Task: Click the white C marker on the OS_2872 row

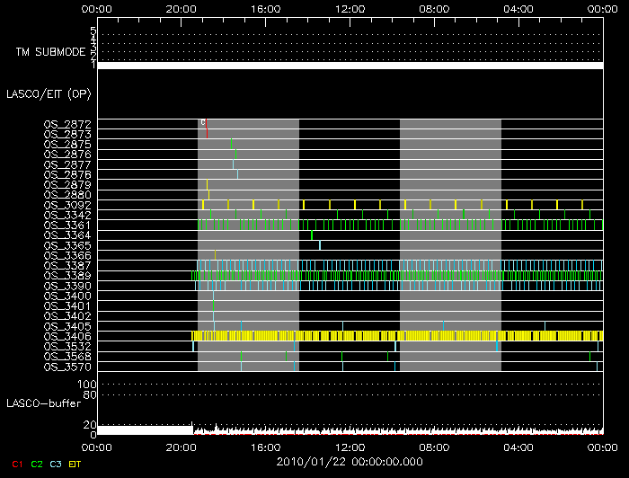Action: (x=203, y=122)
